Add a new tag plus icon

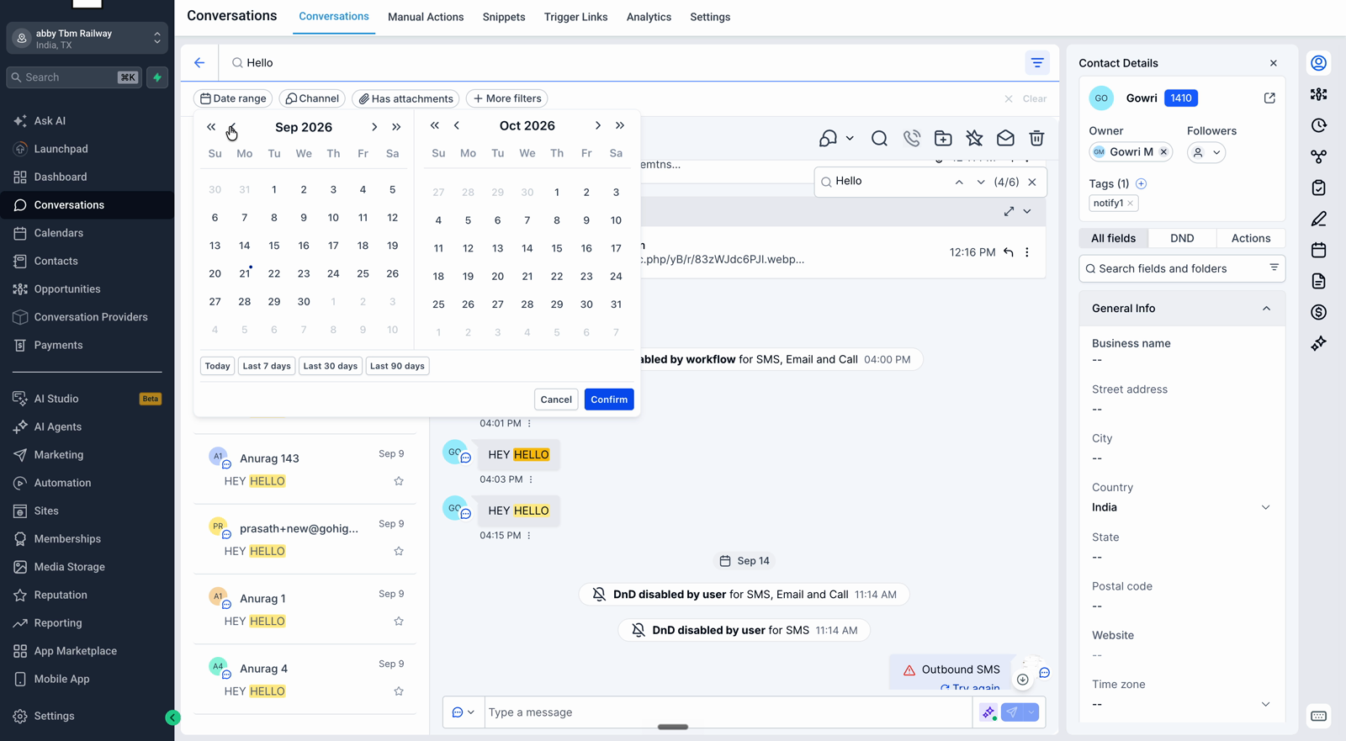[x=1141, y=183]
